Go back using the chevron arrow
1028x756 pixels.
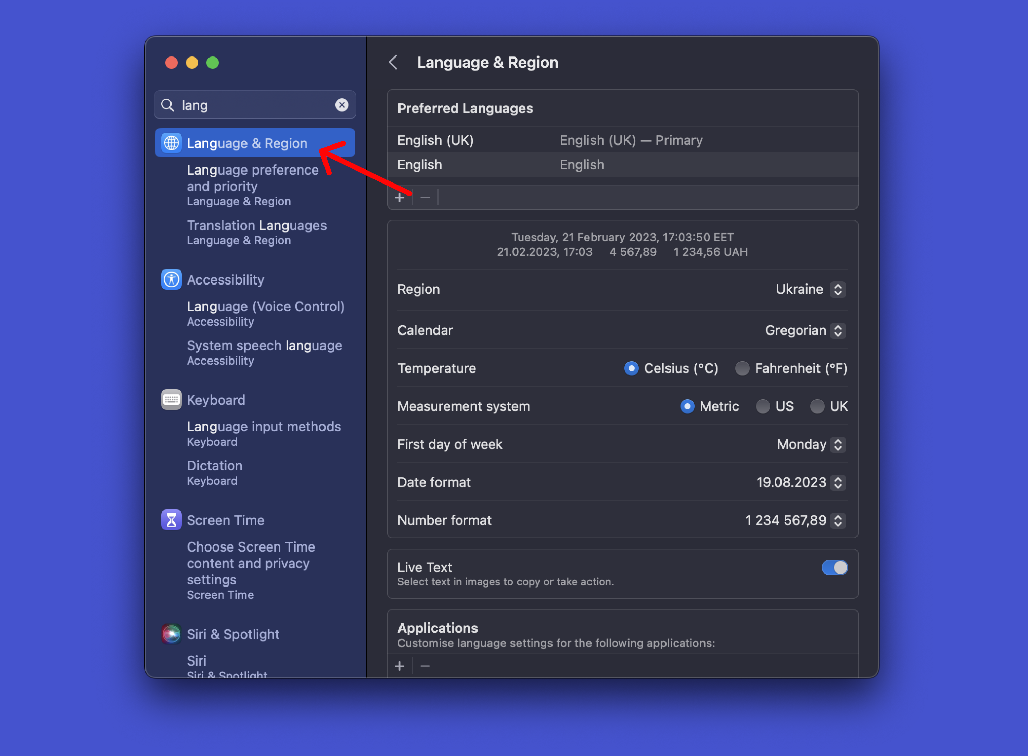(393, 62)
